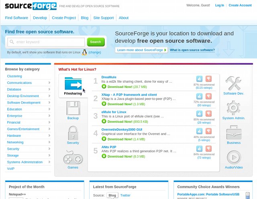Expand the Games/Entertainment category arrow
Image resolution: width=257 pixels, height=199 pixels.
click(x=49, y=129)
